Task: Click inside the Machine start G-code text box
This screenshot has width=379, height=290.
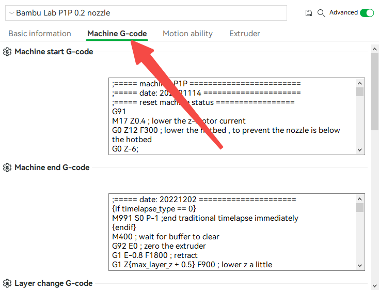Action: 232,116
